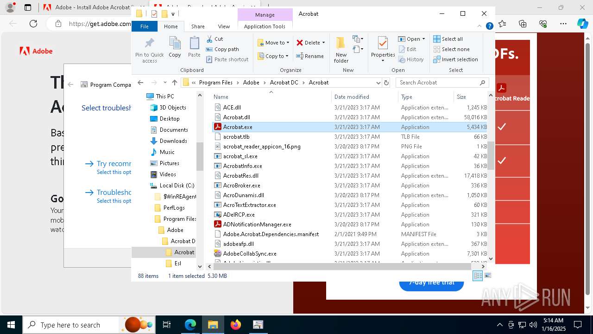This screenshot has height=334, width=593.
Task: Click Copy path in Clipboard group
Action: point(222,49)
